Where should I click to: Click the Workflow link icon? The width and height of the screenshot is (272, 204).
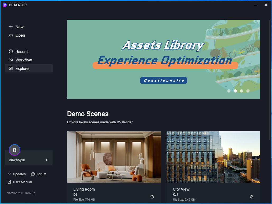tap(11, 60)
